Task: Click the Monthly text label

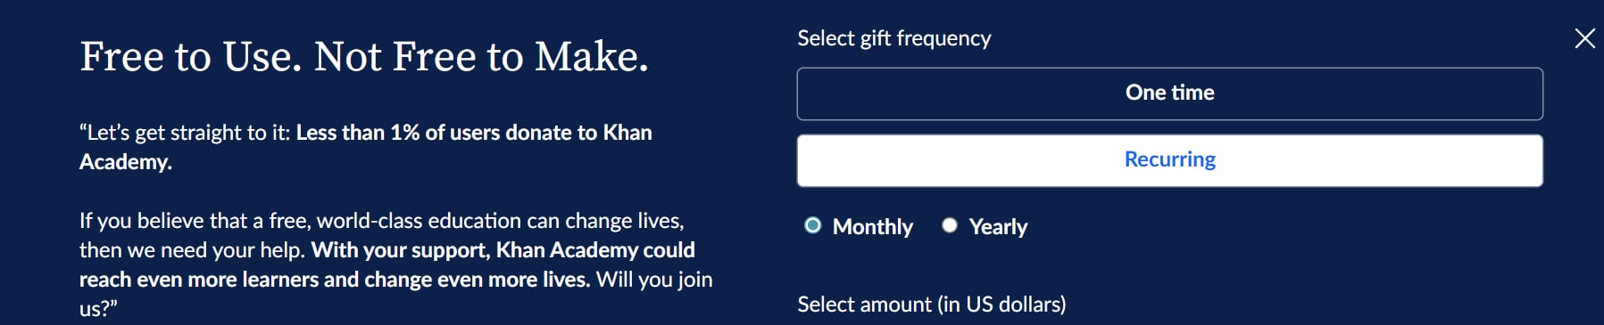Action: [x=872, y=227]
